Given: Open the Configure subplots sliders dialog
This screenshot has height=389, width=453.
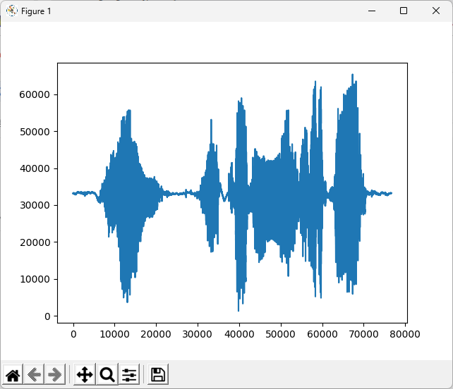Looking at the screenshot, I should point(129,374).
